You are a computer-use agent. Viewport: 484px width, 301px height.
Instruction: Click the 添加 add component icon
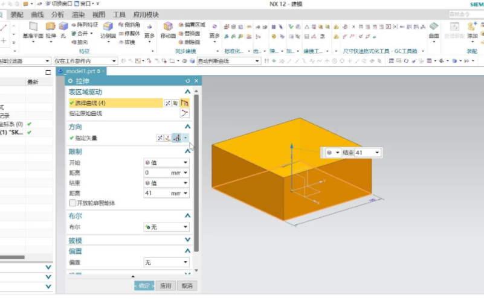[x=473, y=27]
